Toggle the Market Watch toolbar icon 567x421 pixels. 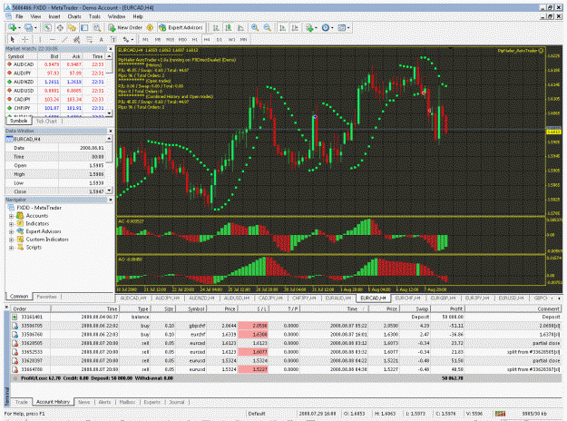coord(47,27)
